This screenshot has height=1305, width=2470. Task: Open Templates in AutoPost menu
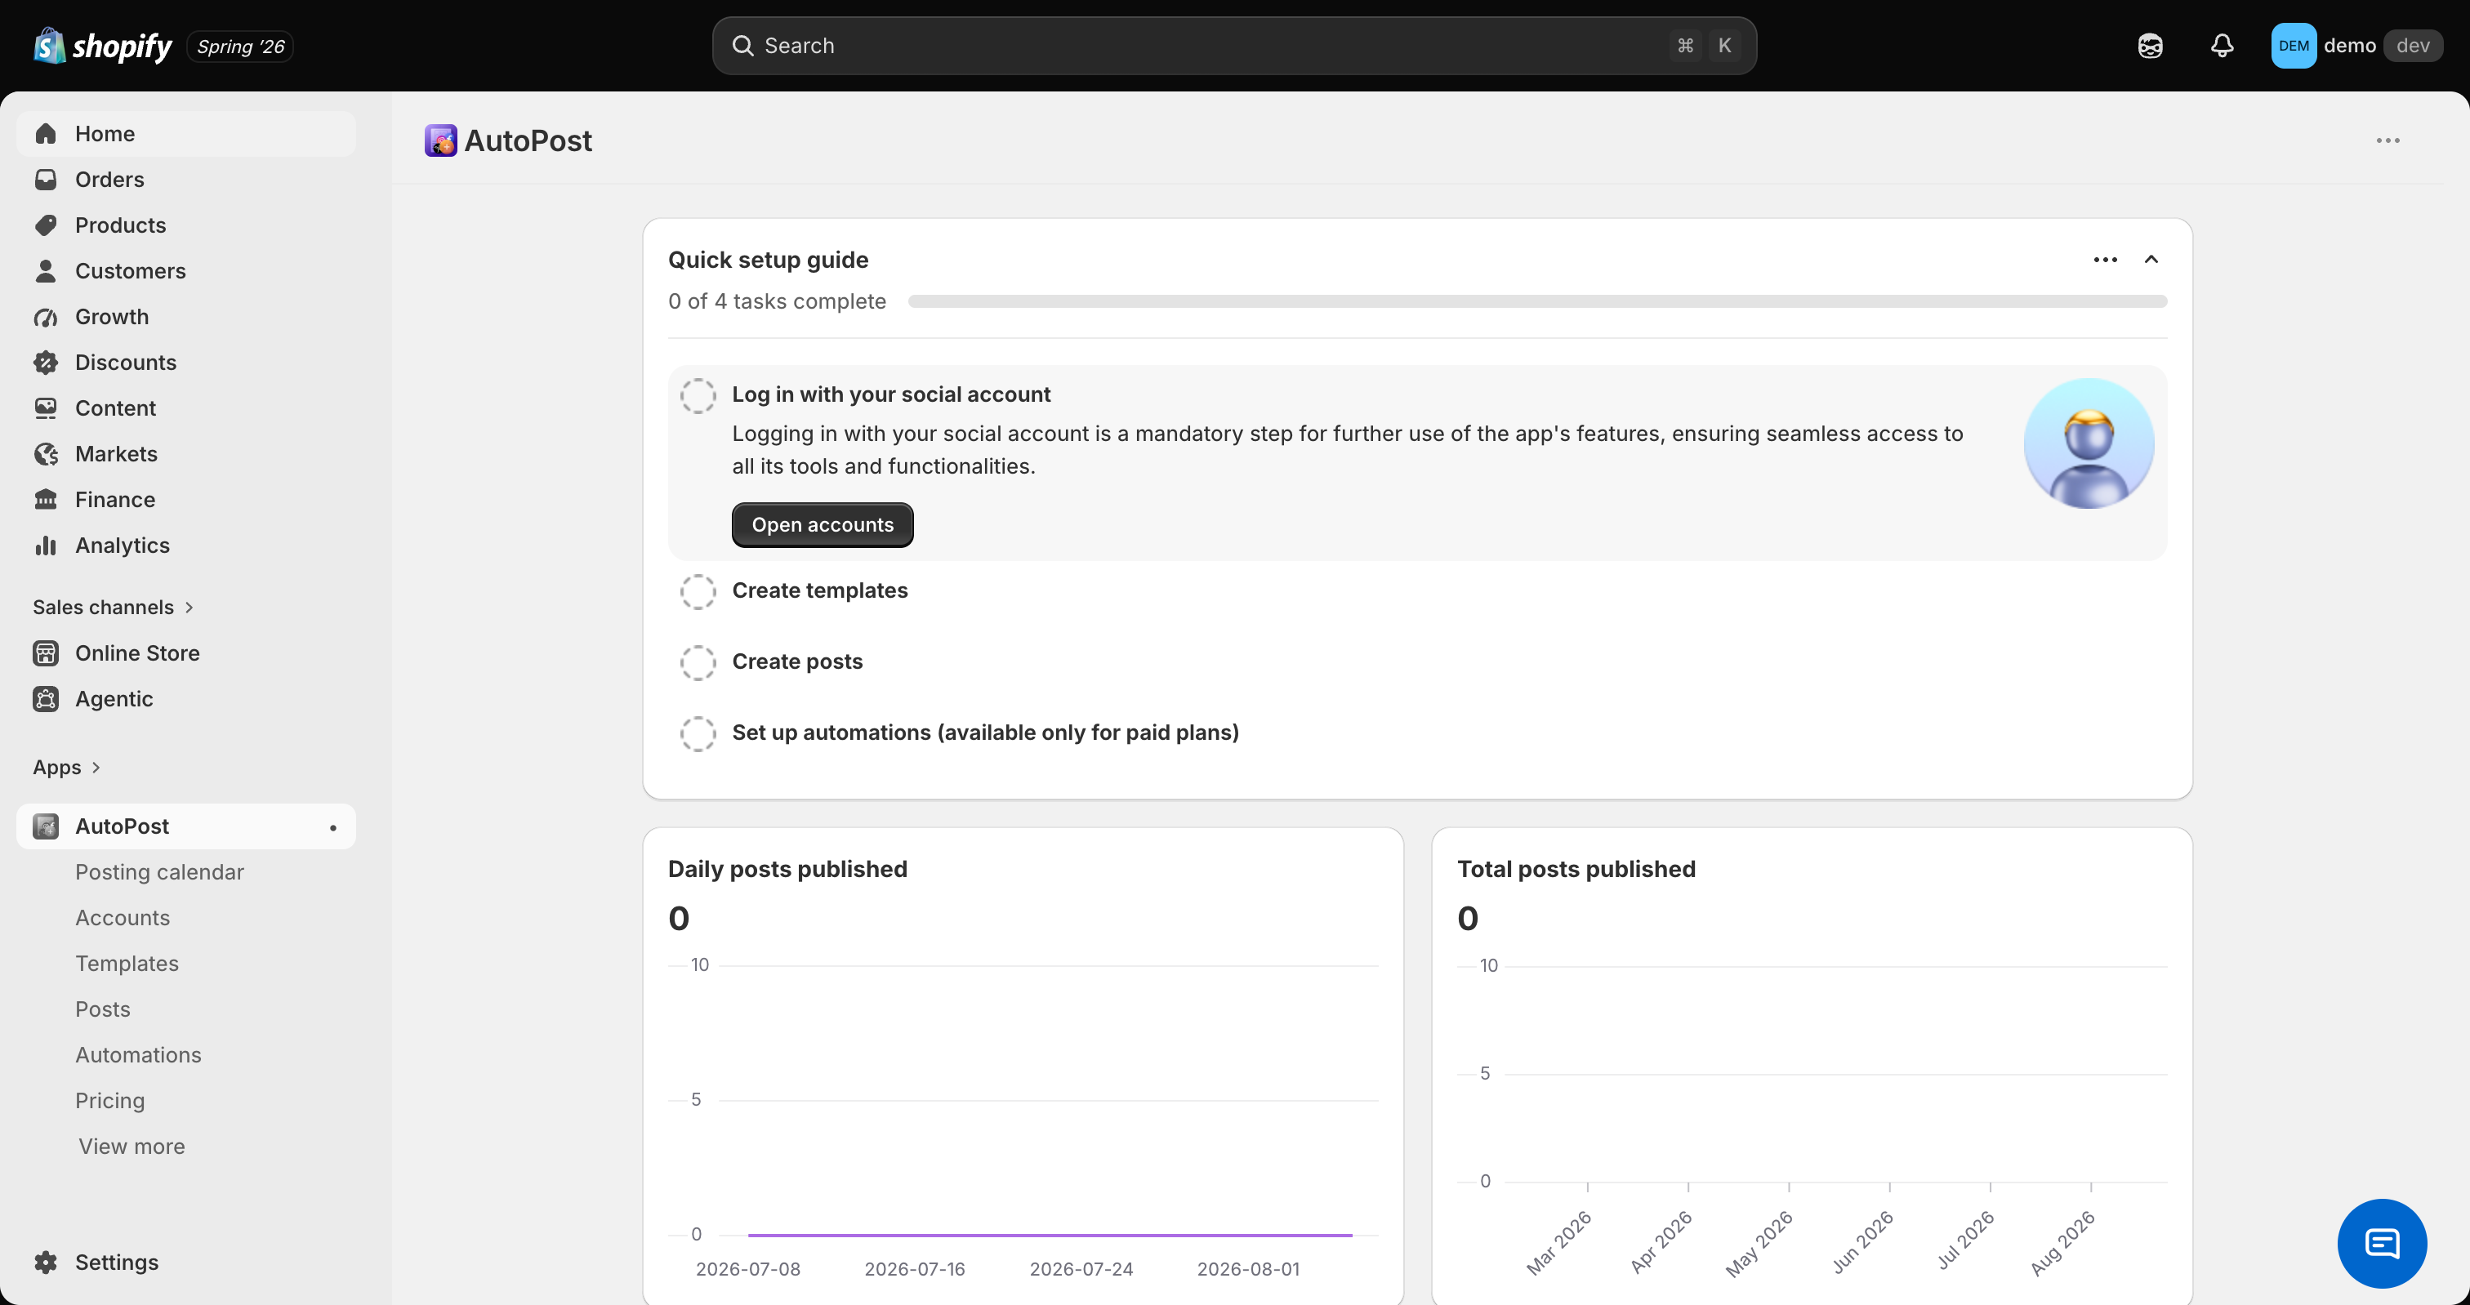tap(127, 964)
